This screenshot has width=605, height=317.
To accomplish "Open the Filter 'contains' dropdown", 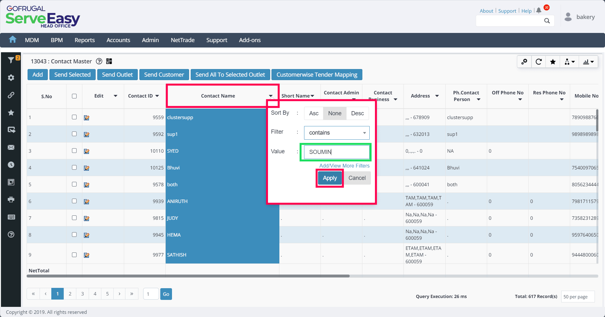I will click(x=337, y=133).
